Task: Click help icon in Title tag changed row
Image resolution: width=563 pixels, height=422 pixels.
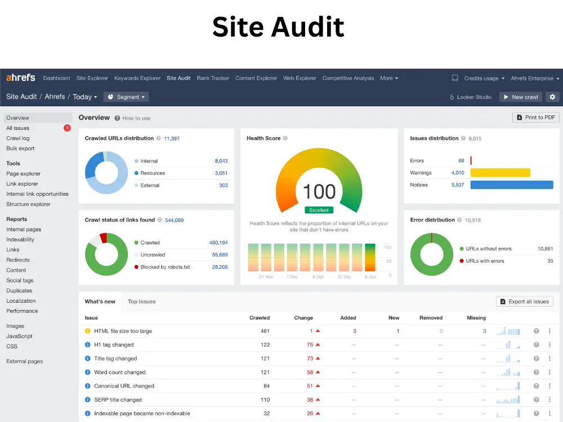Action: (536, 358)
